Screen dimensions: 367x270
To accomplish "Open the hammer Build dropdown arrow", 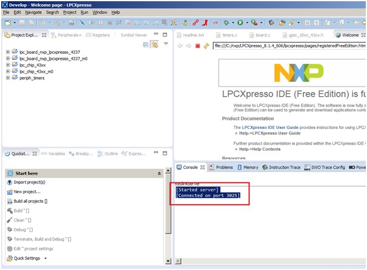I will pos(64,22).
